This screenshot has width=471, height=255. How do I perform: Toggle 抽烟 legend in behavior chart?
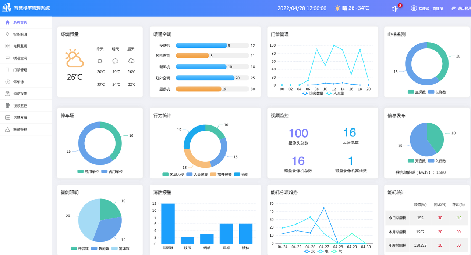(x=241, y=174)
